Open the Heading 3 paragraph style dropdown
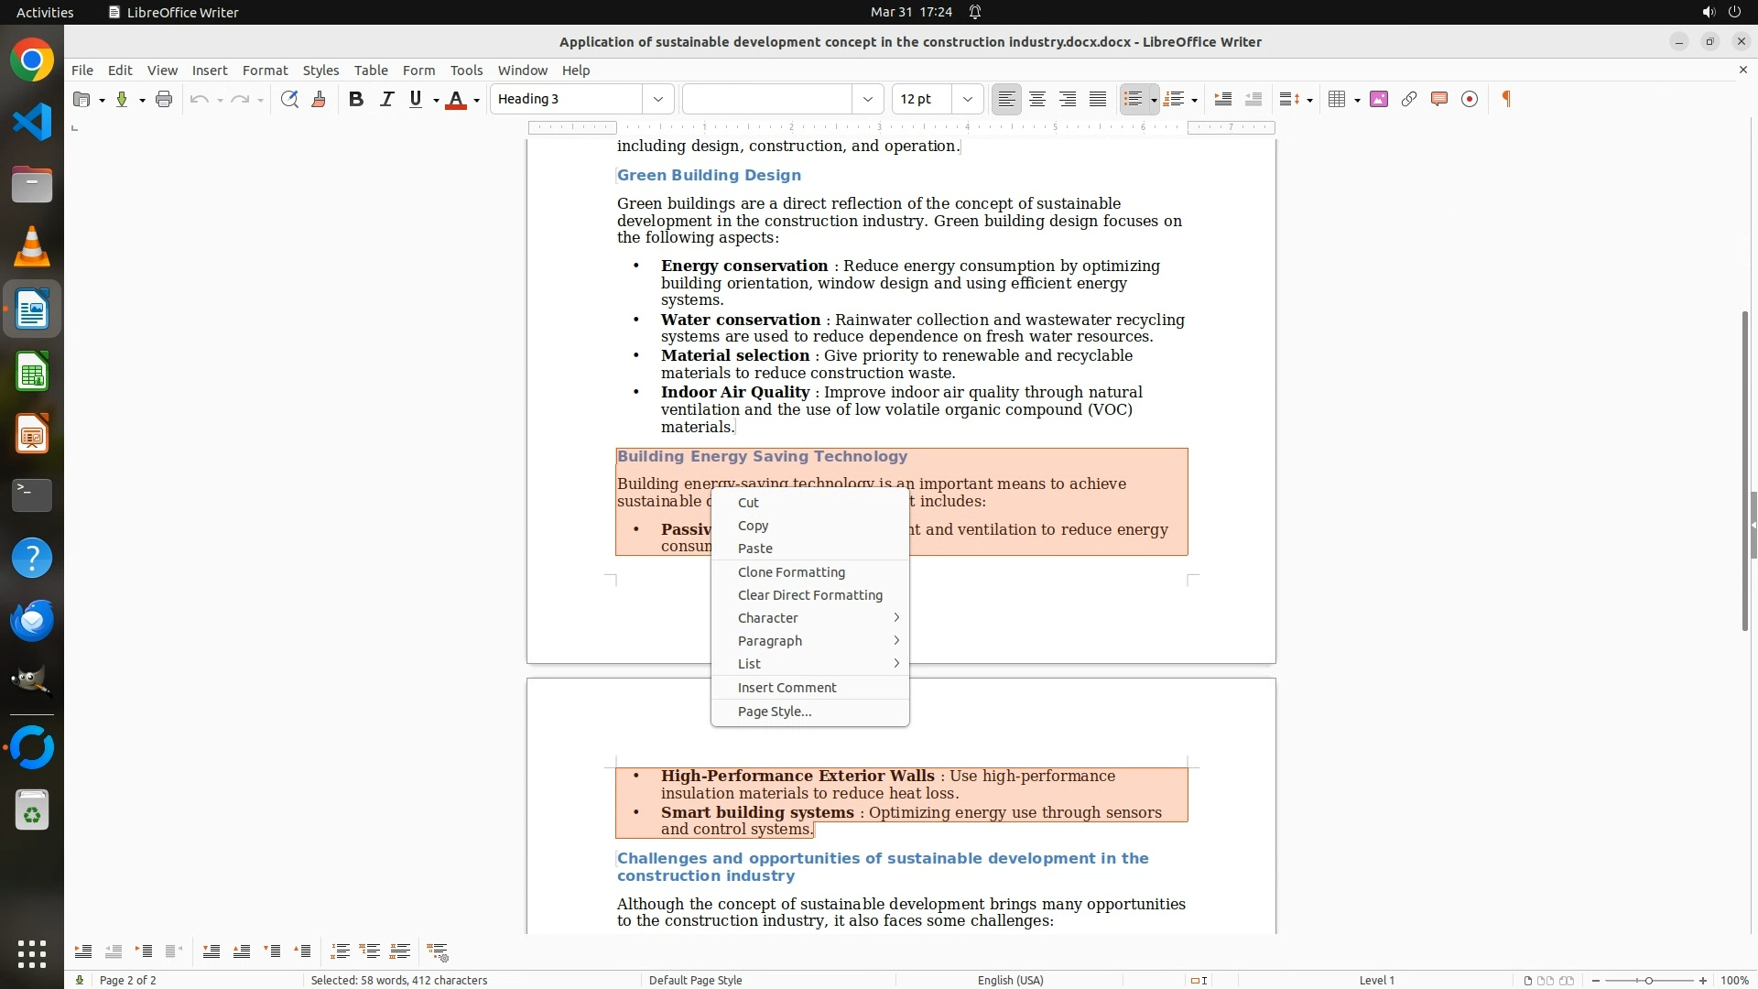1758x989 pixels. click(657, 99)
